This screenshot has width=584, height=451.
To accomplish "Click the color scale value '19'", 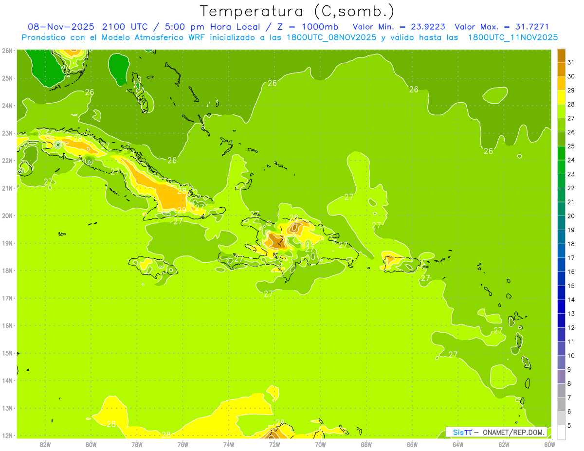I will pos(571,230).
